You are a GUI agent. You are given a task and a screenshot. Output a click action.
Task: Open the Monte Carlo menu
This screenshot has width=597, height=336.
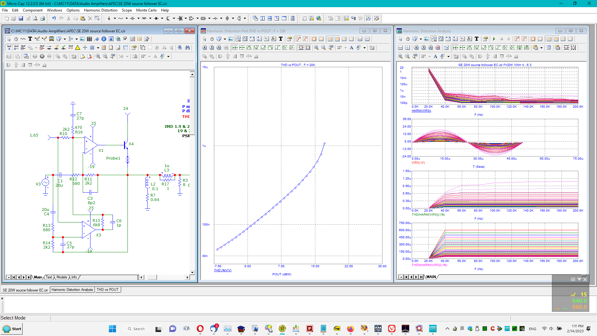146,10
